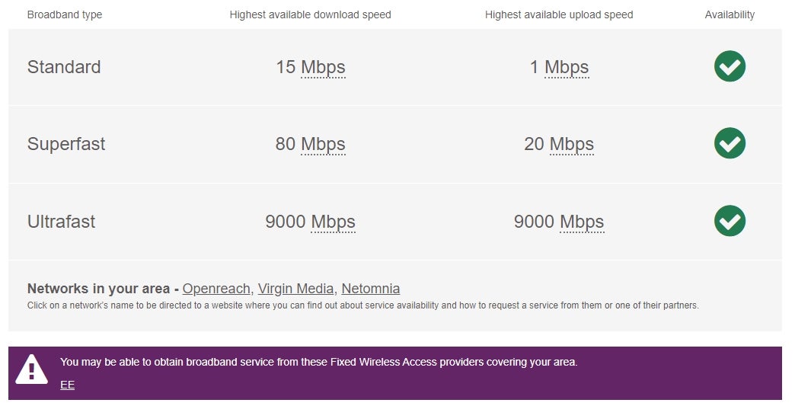
Task: Click the Availability column header
Action: [x=730, y=14]
